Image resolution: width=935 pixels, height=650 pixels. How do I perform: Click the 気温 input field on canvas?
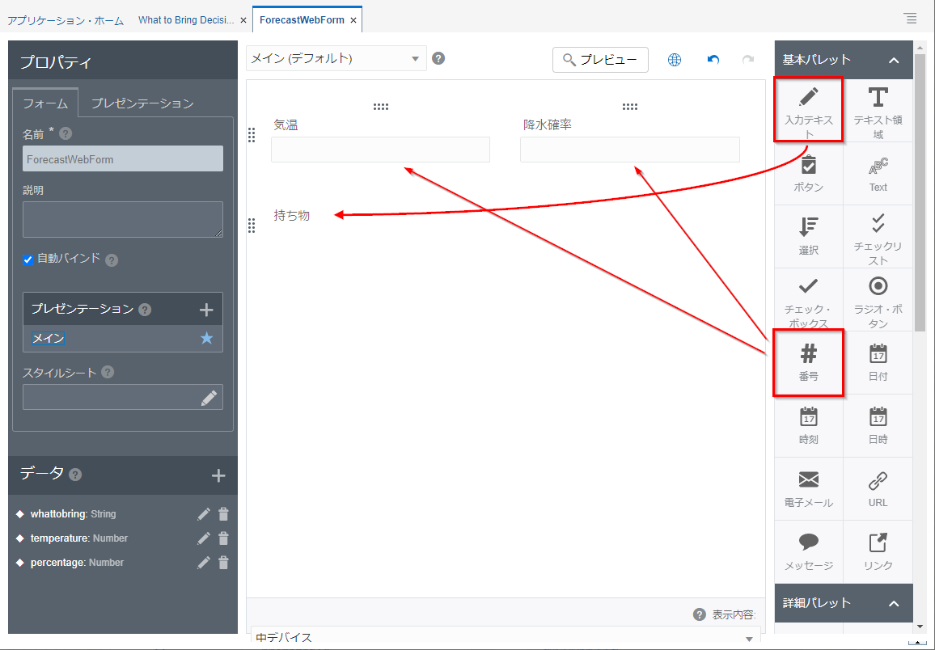tap(380, 150)
